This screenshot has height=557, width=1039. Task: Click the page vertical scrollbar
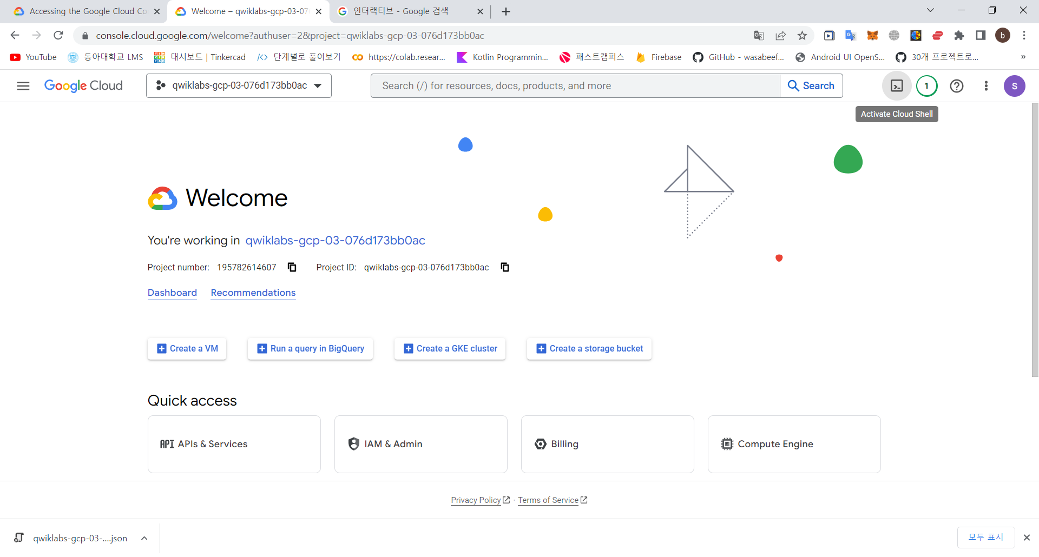pos(1035,240)
